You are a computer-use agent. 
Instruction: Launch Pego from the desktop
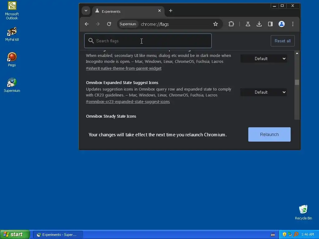click(x=12, y=59)
